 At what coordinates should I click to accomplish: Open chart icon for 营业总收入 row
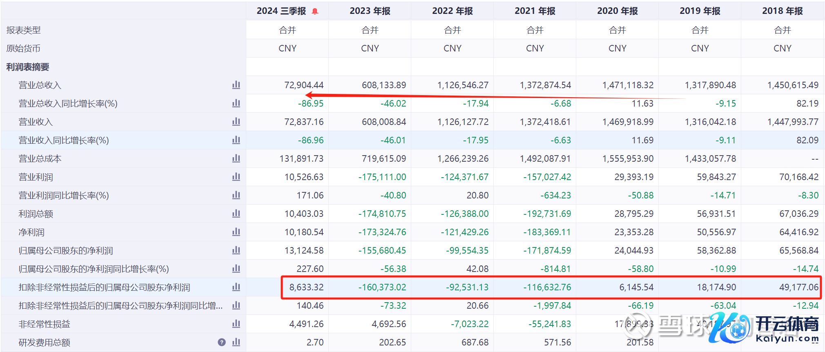pos(236,85)
